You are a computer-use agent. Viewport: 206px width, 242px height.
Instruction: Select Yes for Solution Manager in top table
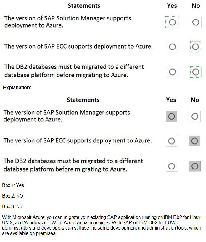(x=172, y=22)
